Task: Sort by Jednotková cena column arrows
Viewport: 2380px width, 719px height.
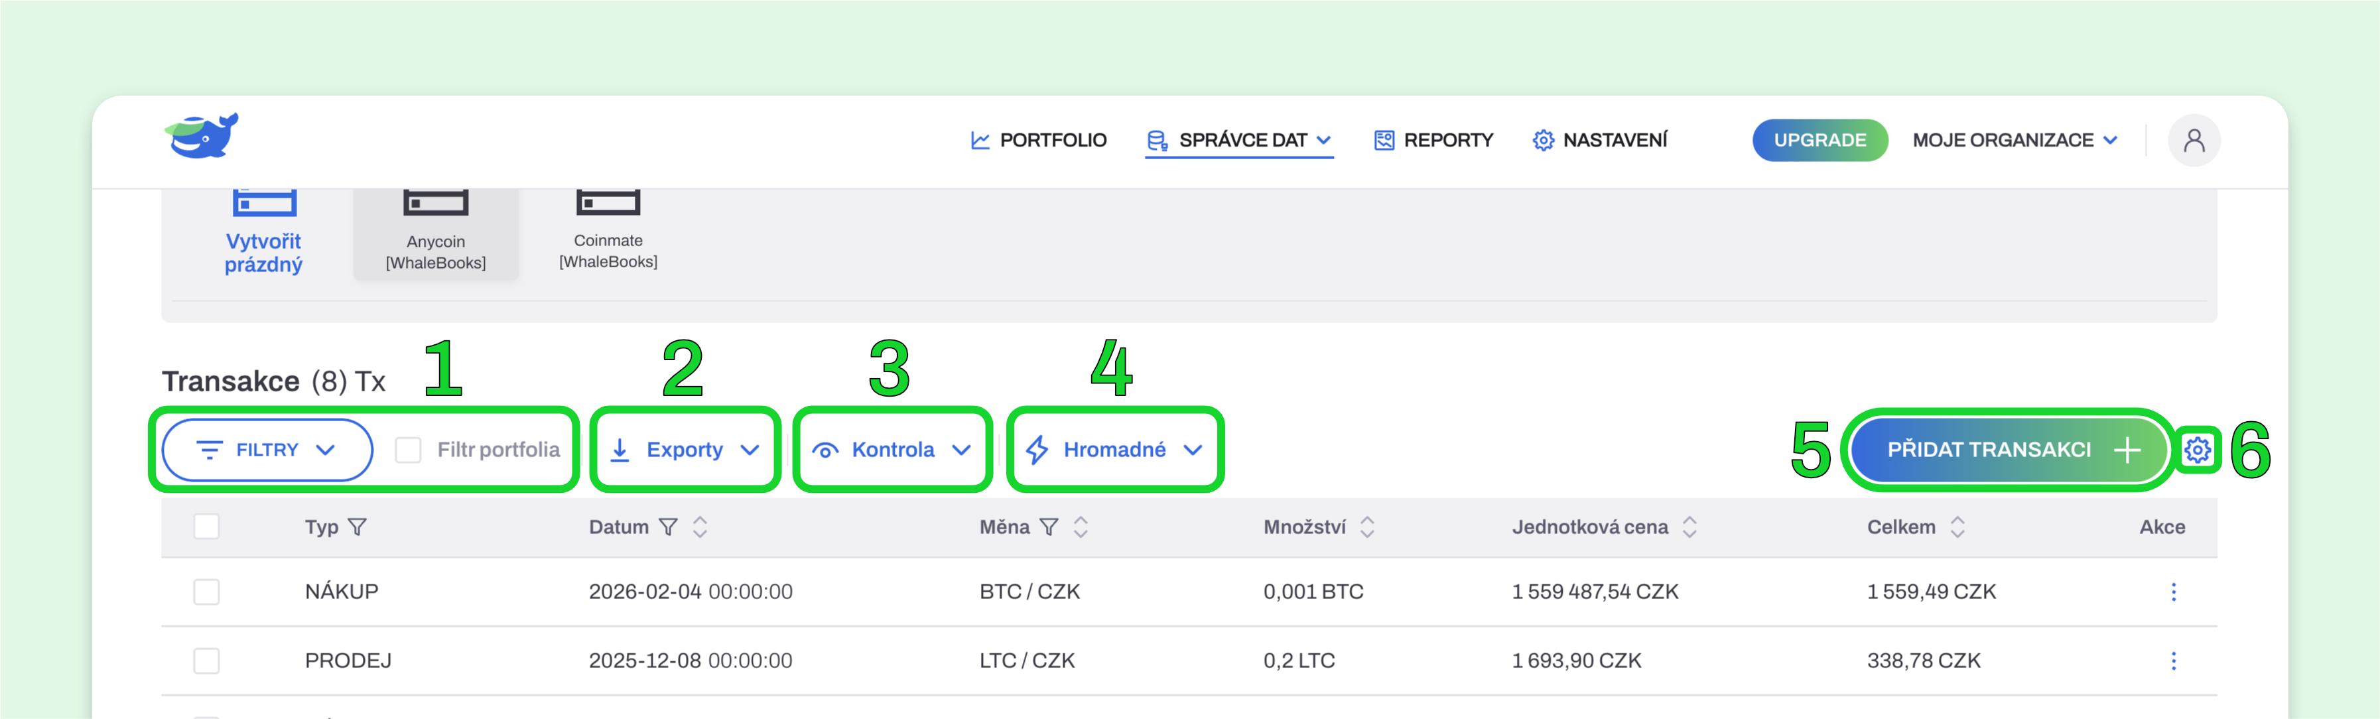Action: (1690, 527)
